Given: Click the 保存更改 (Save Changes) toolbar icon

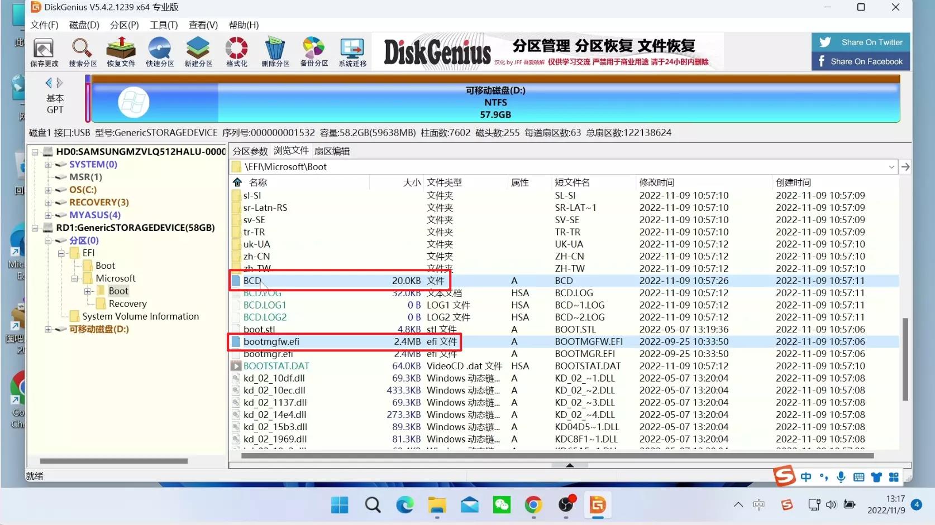Looking at the screenshot, I should coord(44,51).
